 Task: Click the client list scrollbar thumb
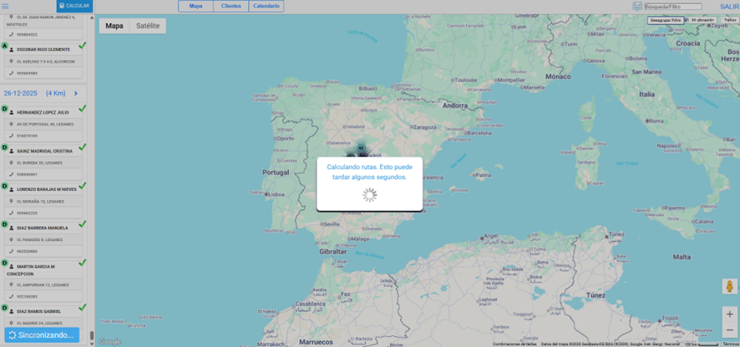pos(92,335)
